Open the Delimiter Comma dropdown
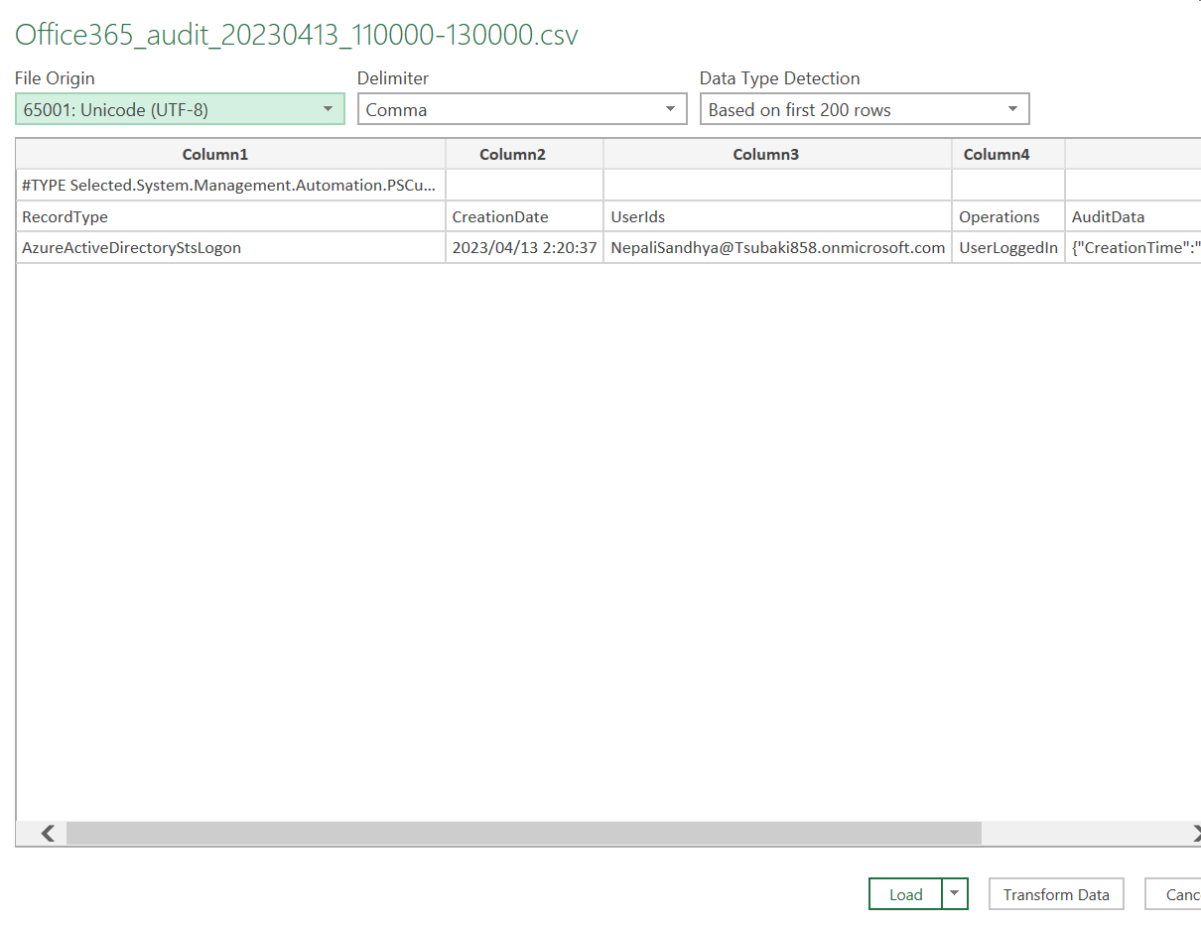Image resolution: width=1201 pixels, height=928 pixels. coord(522,109)
